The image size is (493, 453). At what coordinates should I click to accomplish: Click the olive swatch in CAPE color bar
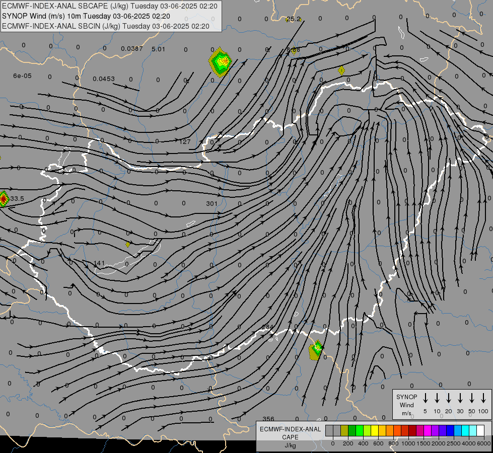coord(344,430)
